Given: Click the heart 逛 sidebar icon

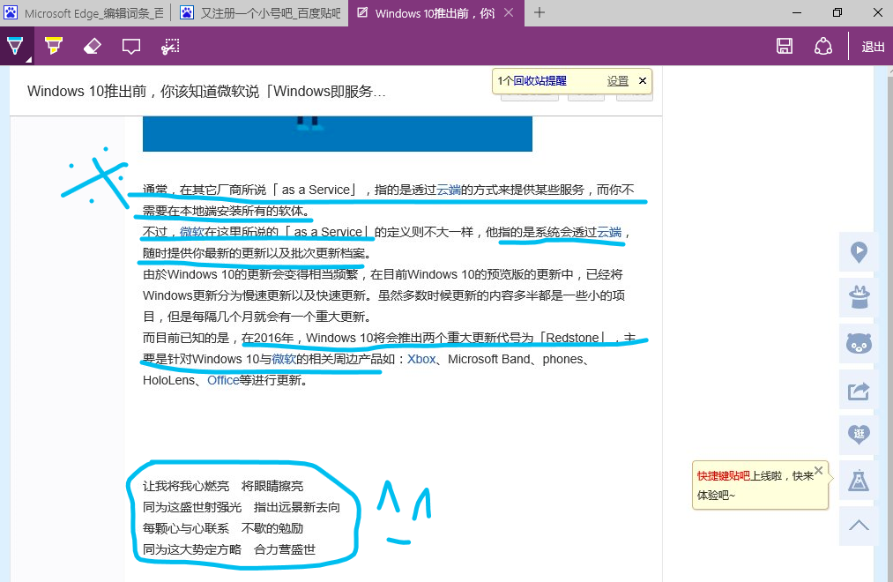Looking at the screenshot, I should pyautogui.click(x=859, y=435).
